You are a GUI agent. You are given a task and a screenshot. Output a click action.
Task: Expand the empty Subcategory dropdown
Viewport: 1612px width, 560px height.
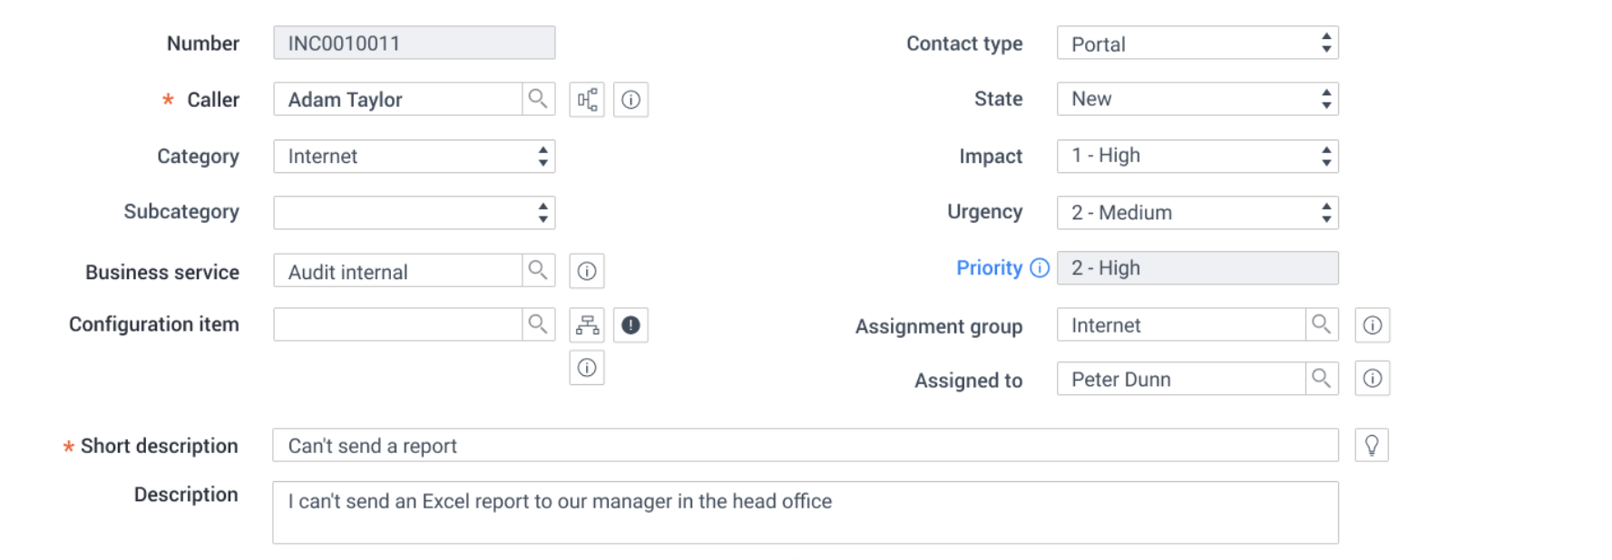pyautogui.click(x=414, y=213)
